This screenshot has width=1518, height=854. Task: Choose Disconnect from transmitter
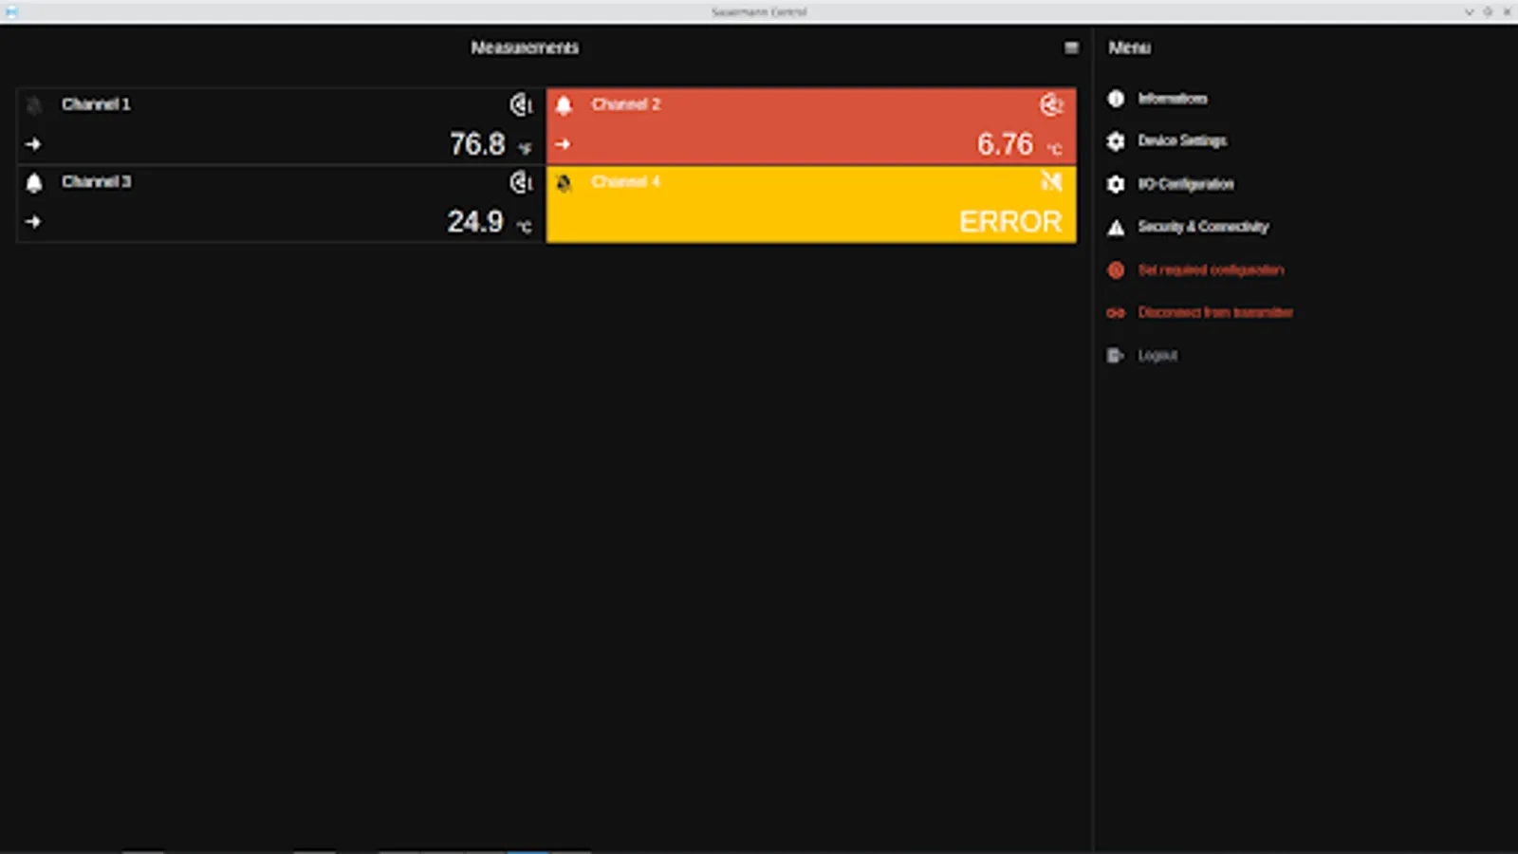pos(1215,312)
